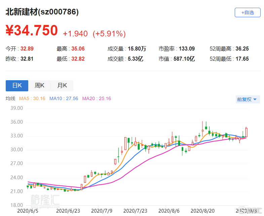Open the 前复权 adjustment dropdown
The height and width of the screenshot is (216, 264).
coord(248,99)
